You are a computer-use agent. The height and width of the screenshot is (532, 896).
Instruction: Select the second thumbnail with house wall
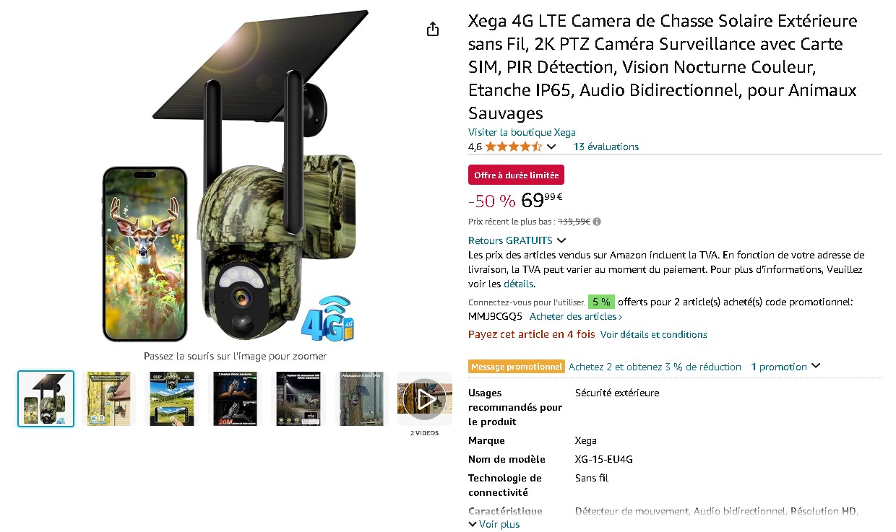click(108, 398)
